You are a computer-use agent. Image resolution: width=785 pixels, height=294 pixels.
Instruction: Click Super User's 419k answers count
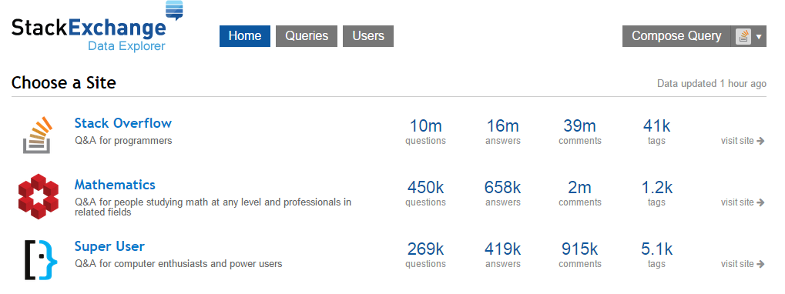coord(502,249)
